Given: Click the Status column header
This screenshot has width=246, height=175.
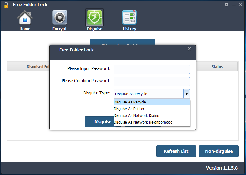Looking at the screenshot, I should pyautogui.click(x=217, y=67).
